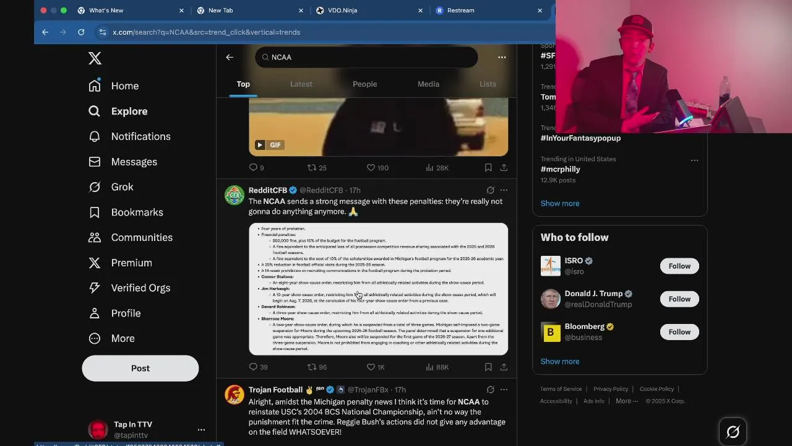Show more trends
Viewport: 792px width, 446px height.
[x=560, y=203]
